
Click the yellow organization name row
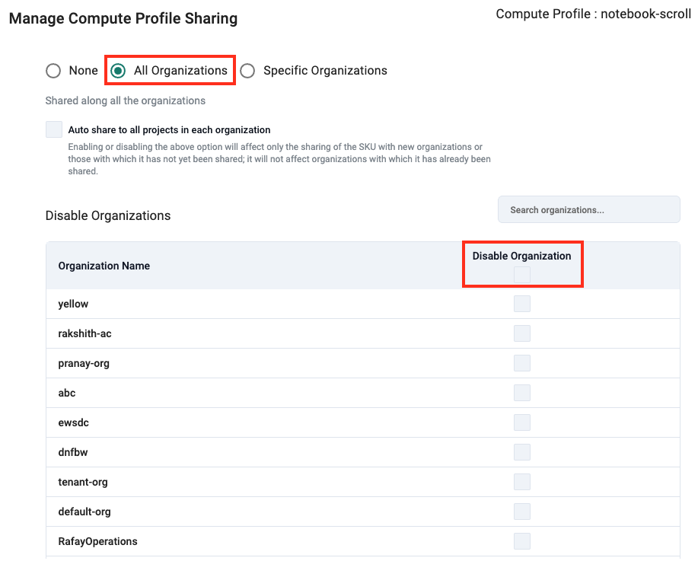coord(73,304)
